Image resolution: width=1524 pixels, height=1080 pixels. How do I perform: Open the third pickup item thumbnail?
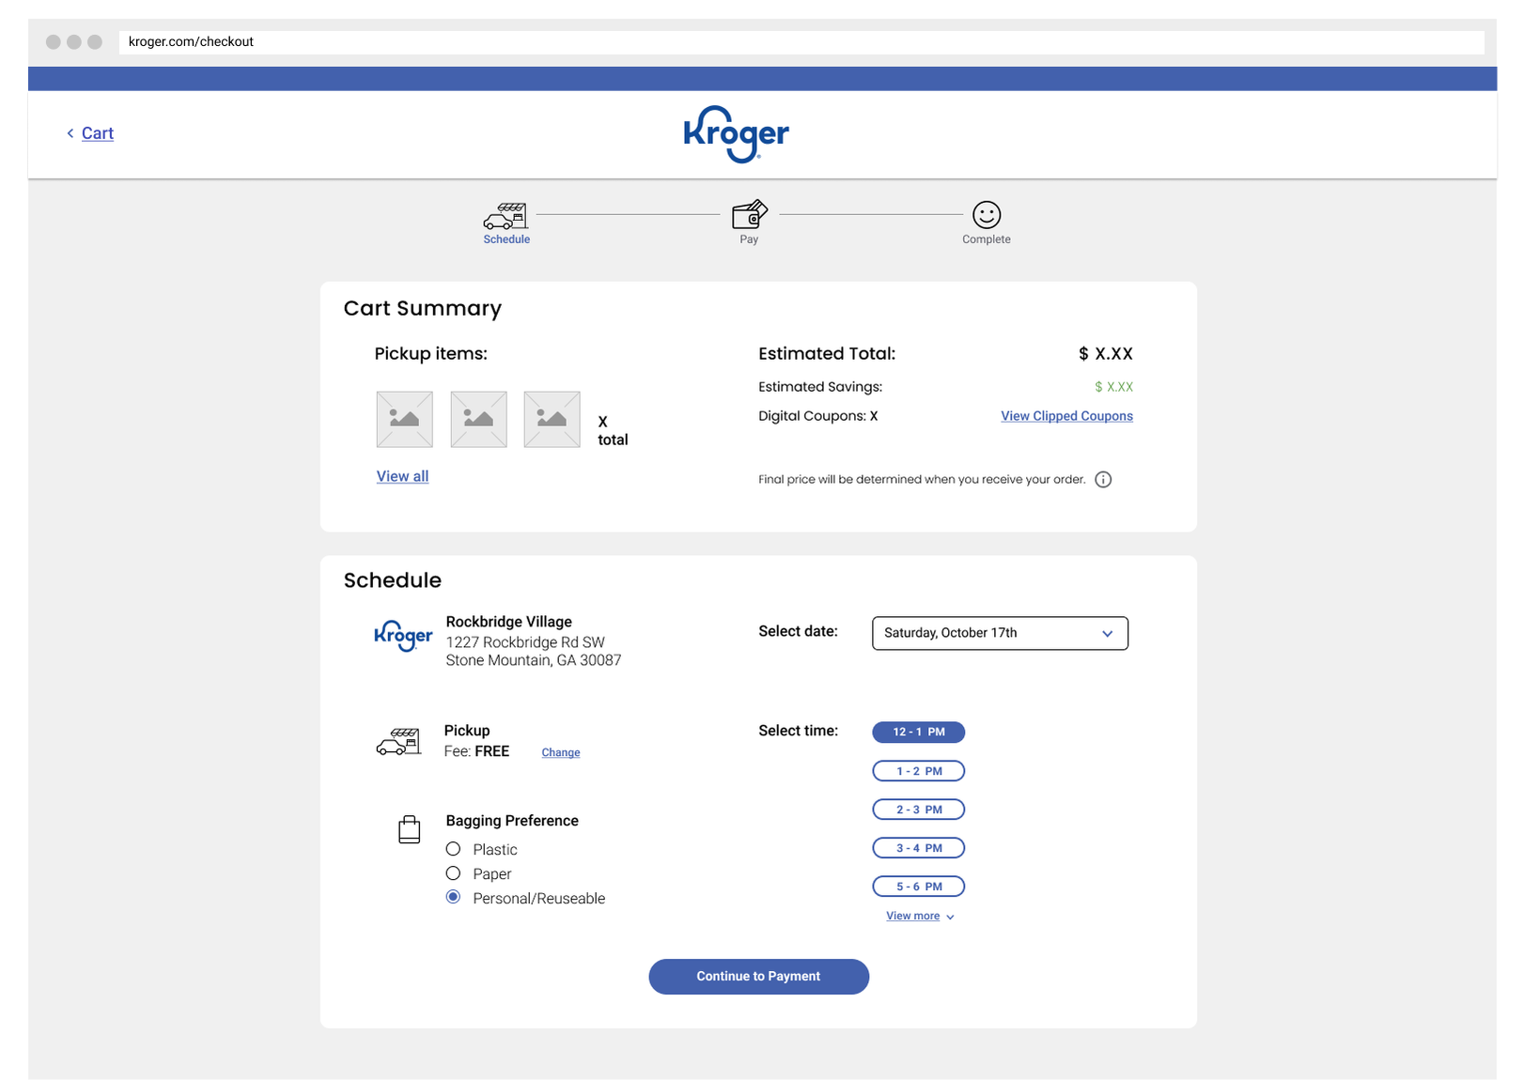(552, 420)
